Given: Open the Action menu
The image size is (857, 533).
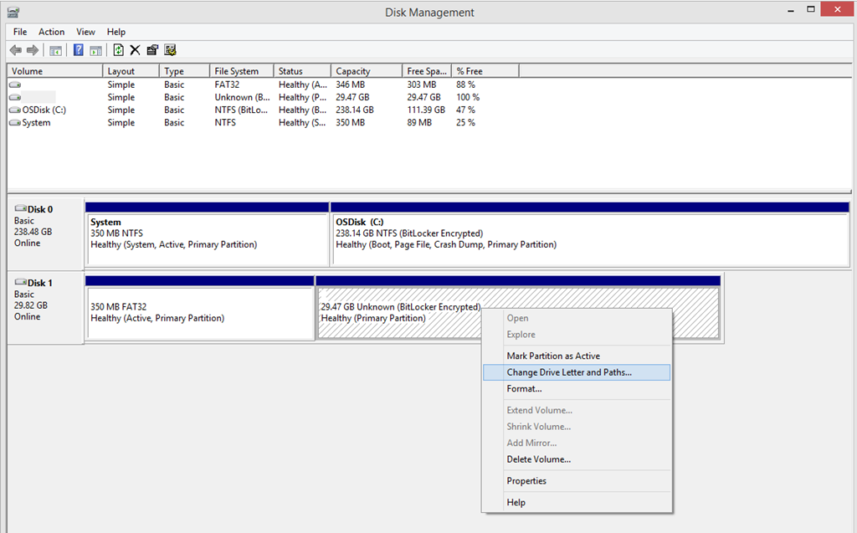Looking at the screenshot, I should (x=51, y=32).
